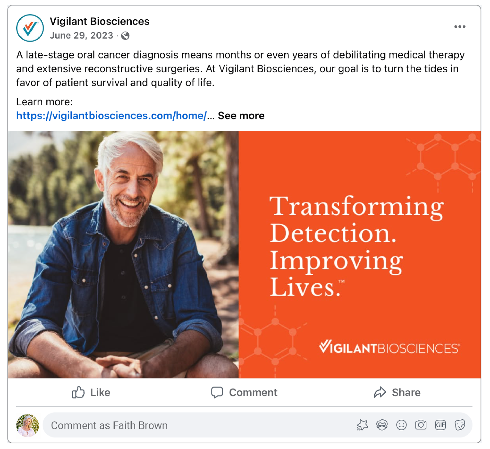Click the June 29, 2023 post timestamp
Image resolution: width=490 pixels, height=449 pixels.
point(81,35)
